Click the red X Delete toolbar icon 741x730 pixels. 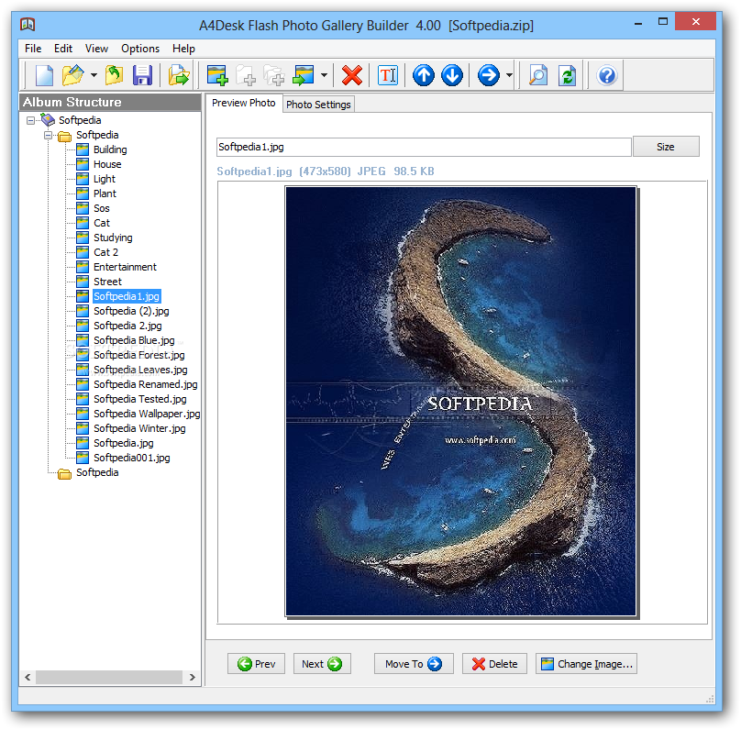click(x=351, y=75)
